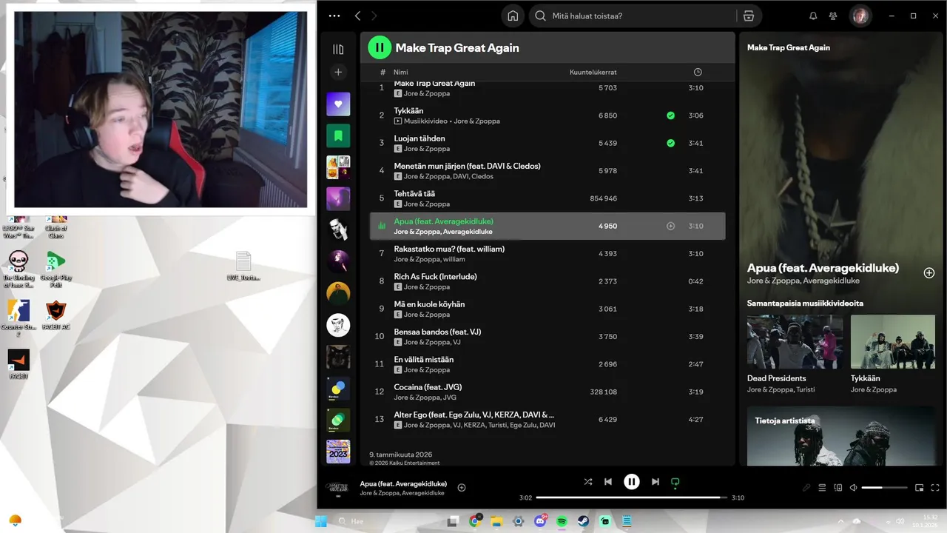Open the notifications bell
Image resolution: width=947 pixels, height=533 pixels.
[x=813, y=16]
